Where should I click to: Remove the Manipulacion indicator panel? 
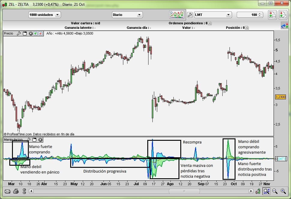click(x=40, y=140)
